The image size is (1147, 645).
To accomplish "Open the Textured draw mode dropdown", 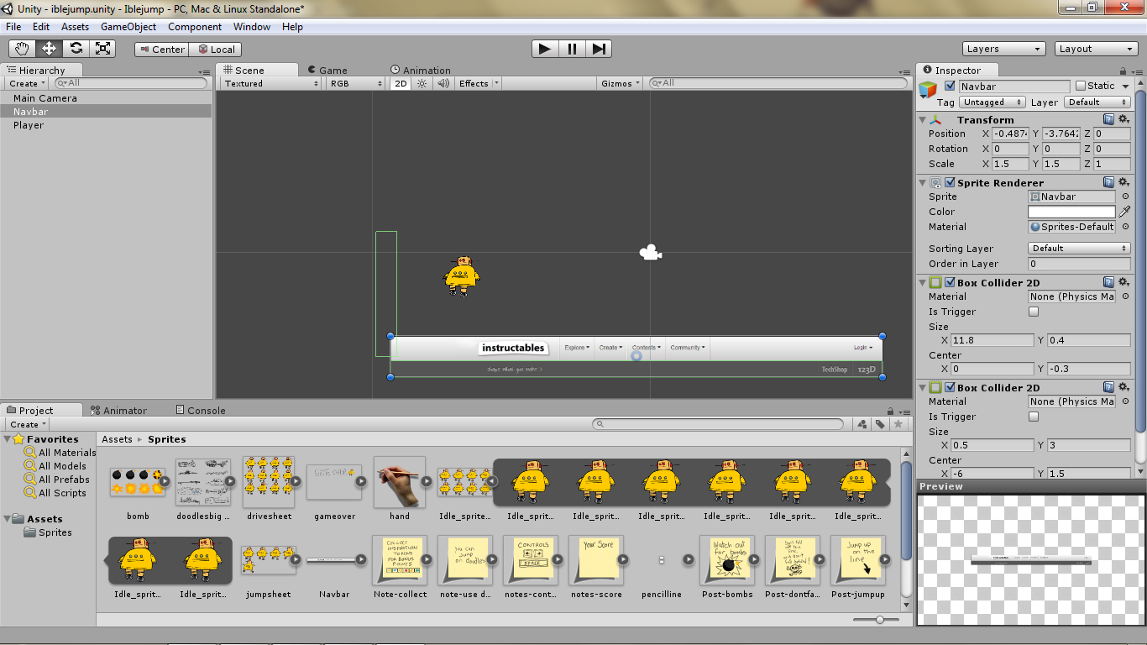I will click(x=271, y=83).
